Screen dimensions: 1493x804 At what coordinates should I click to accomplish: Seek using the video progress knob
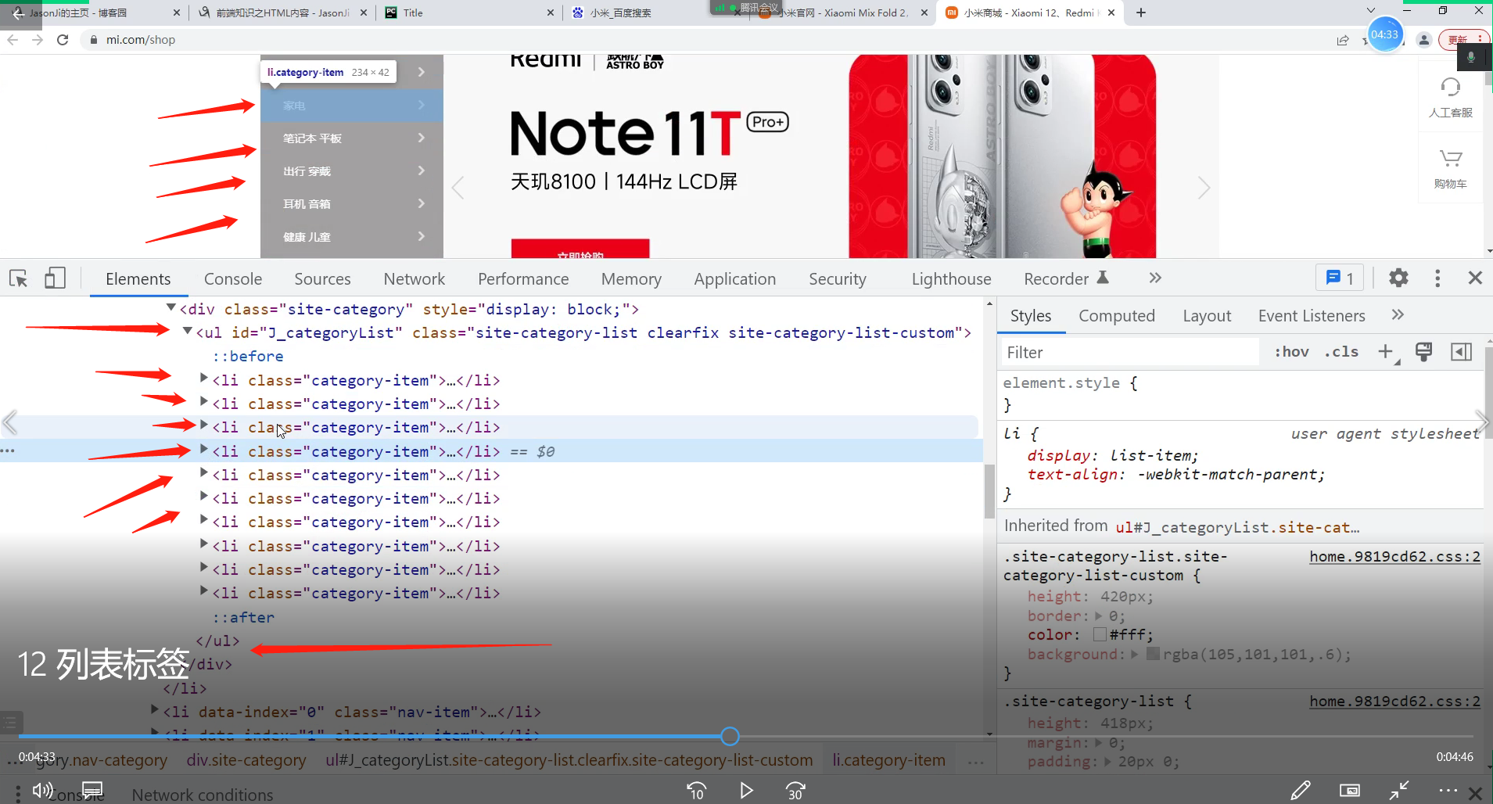click(730, 736)
